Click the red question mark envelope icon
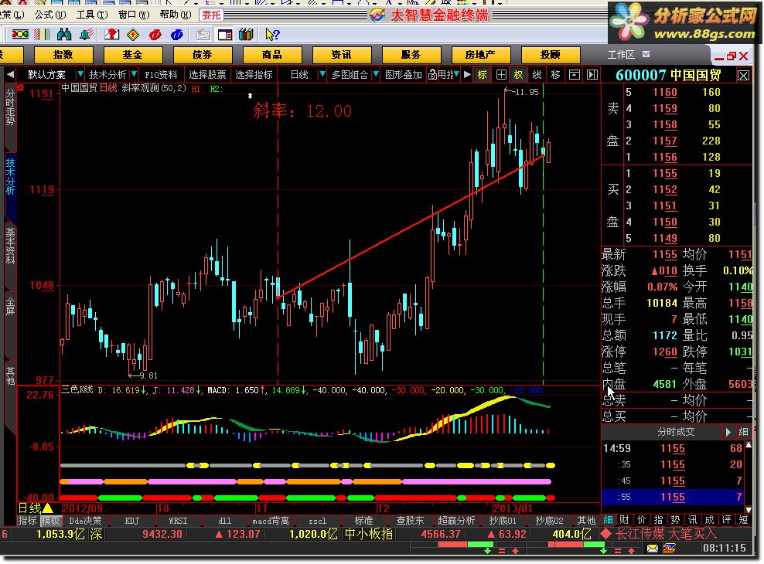 click(x=111, y=35)
